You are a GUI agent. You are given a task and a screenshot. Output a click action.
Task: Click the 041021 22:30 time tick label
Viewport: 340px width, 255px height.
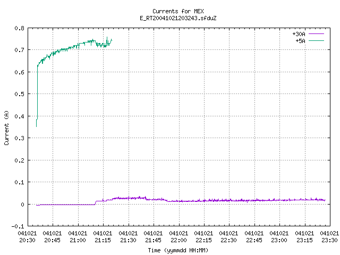click(228, 237)
